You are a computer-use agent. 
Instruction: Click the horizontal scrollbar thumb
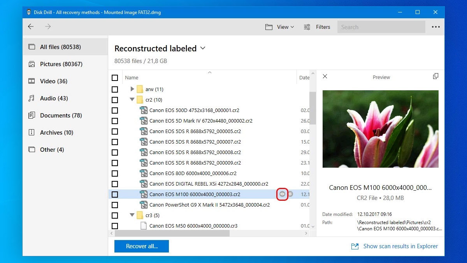[172, 233]
